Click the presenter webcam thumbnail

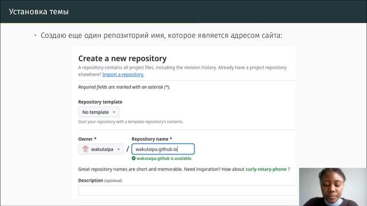coord(333,187)
